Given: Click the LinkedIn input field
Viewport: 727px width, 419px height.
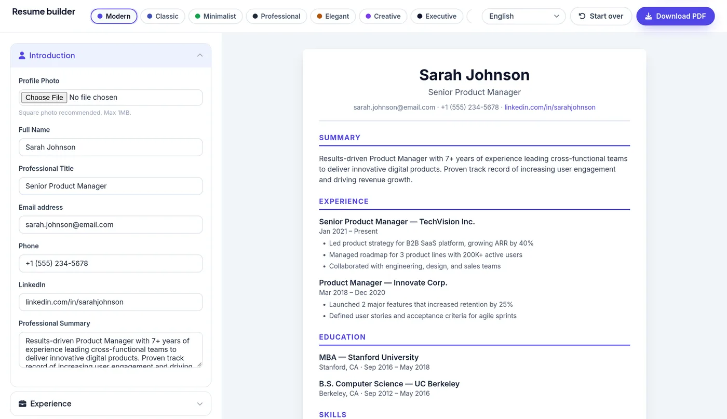Looking at the screenshot, I should 111,302.
